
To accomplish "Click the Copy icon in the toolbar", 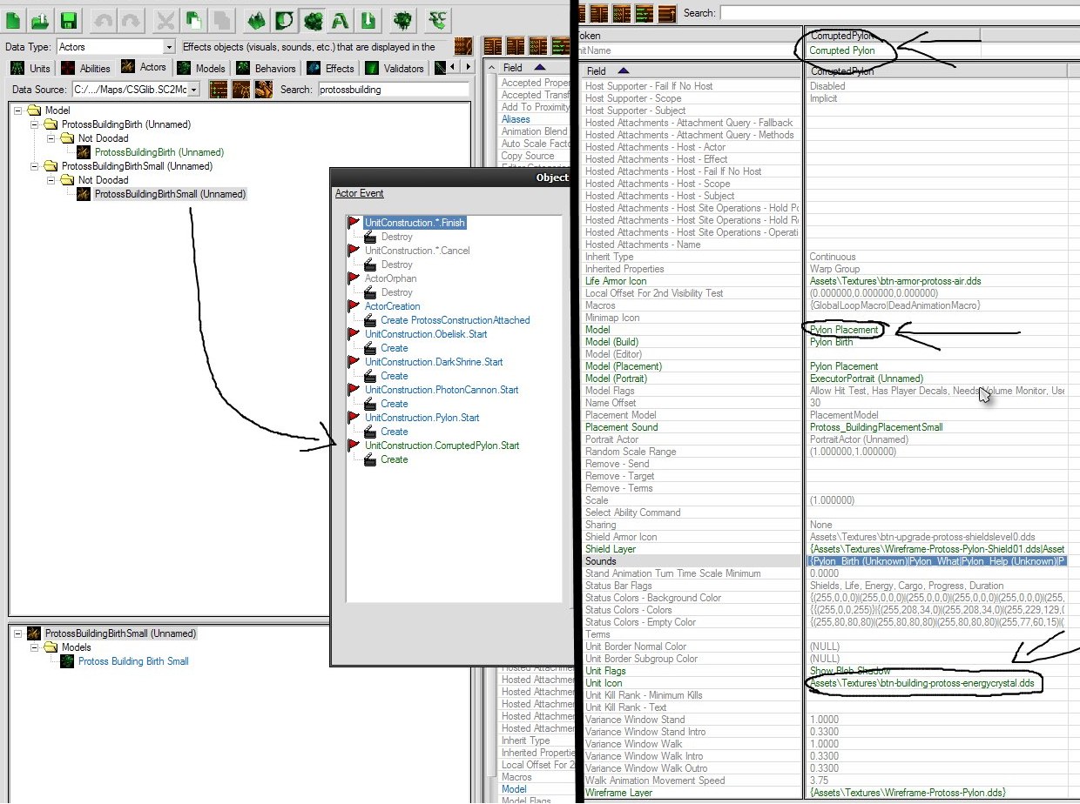I will click(193, 18).
